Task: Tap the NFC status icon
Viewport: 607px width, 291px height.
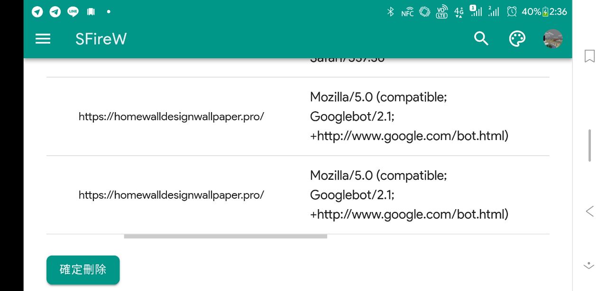Action: tap(407, 12)
